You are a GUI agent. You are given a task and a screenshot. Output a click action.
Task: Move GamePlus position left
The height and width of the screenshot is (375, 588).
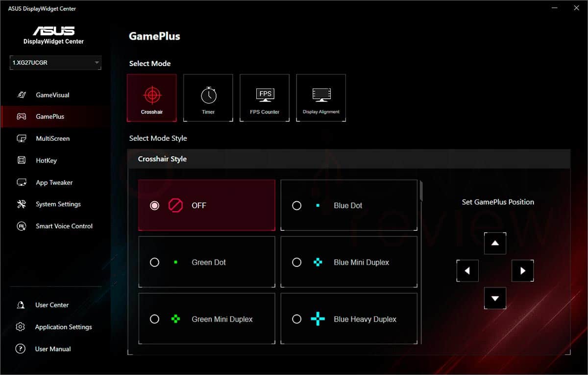[467, 270]
